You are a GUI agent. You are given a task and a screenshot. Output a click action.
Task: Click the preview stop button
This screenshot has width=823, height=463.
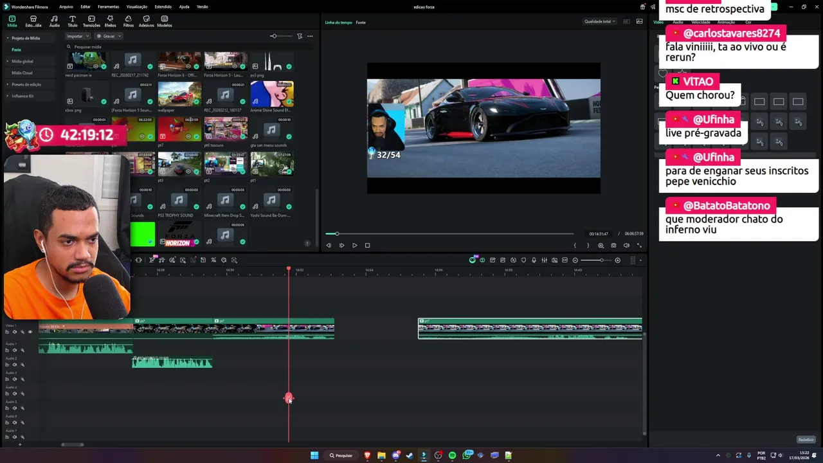pyautogui.click(x=367, y=245)
